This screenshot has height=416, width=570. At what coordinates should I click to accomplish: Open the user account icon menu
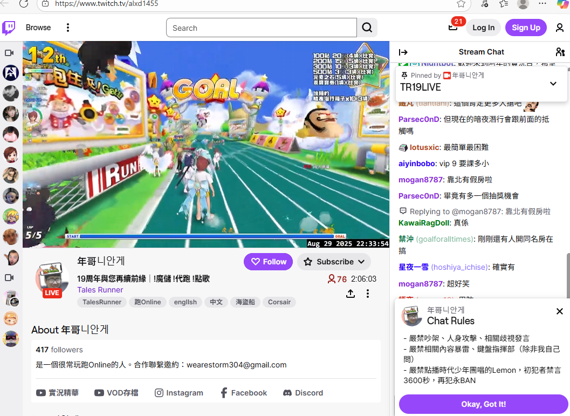pyautogui.click(x=560, y=28)
